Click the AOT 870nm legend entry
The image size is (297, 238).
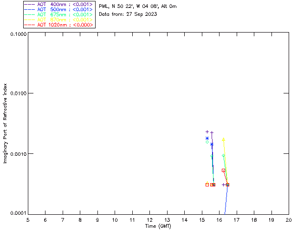coord(59,20)
